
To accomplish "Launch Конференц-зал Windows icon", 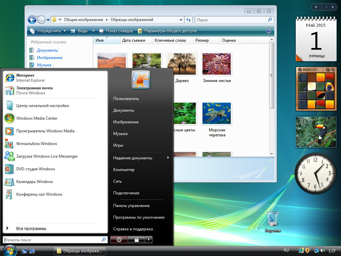I will (x=9, y=194).
